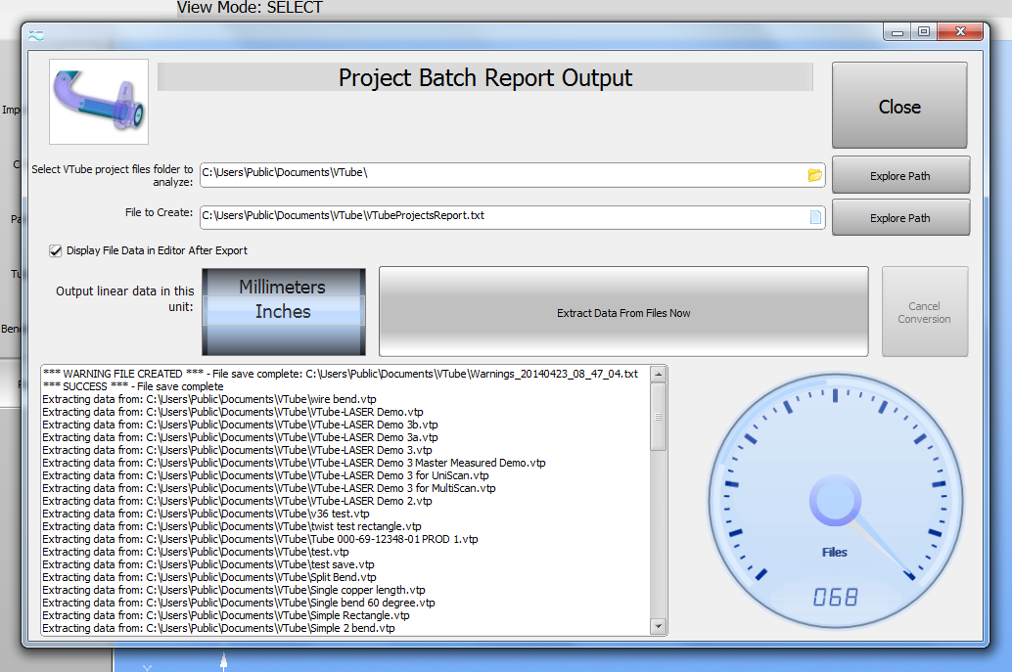Click Explore Path for the project folder
Screen dimensions: 1012x672
899,176
